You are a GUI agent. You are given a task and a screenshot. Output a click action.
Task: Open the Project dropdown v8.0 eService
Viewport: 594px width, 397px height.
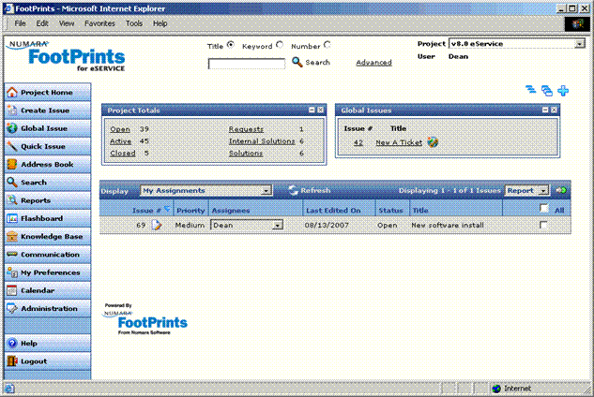coord(517,44)
